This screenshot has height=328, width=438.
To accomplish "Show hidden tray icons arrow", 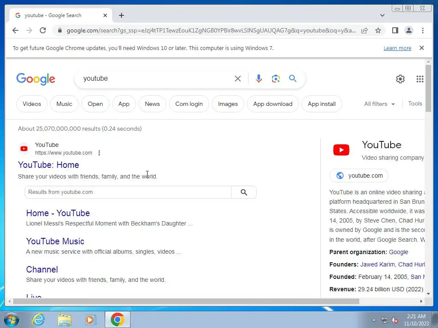I will tap(374, 319).
